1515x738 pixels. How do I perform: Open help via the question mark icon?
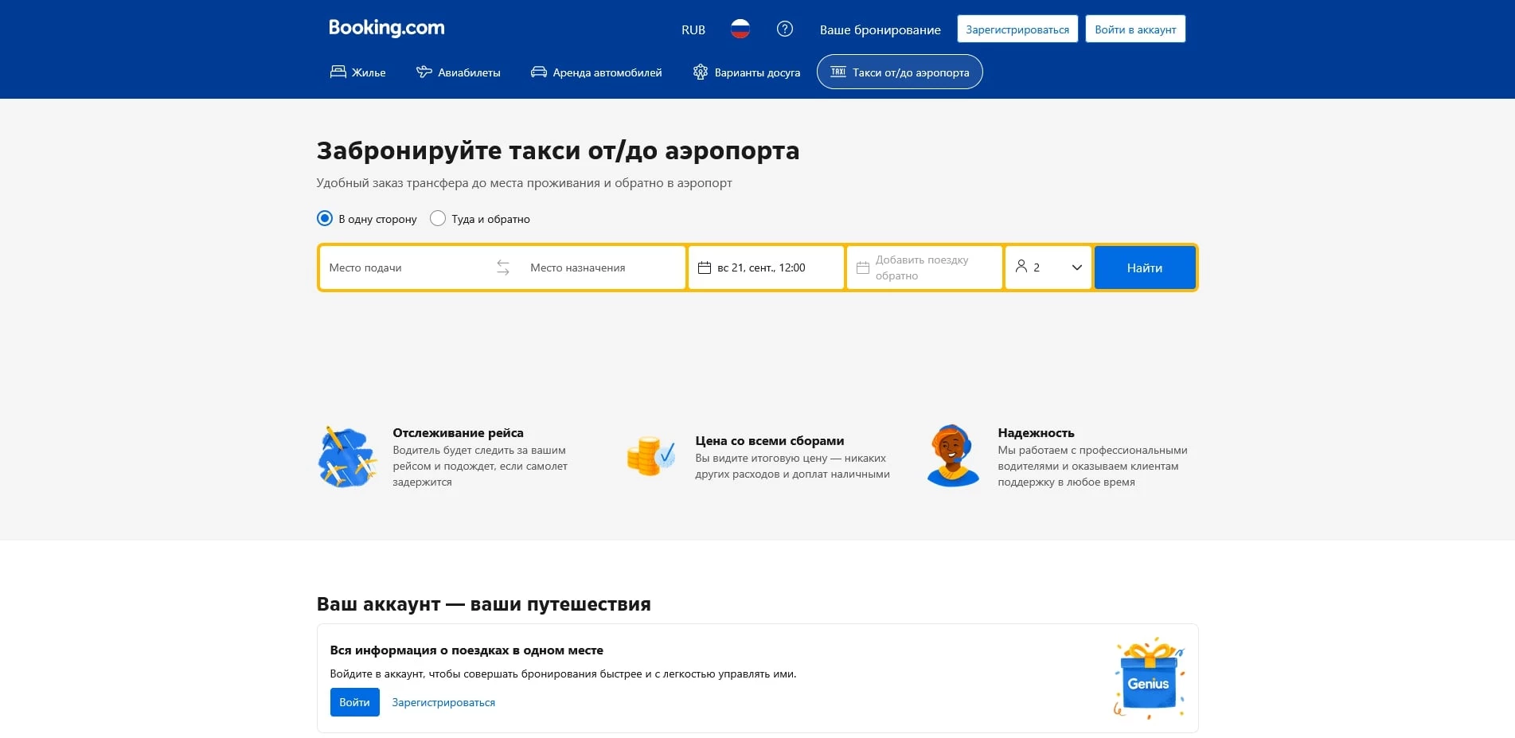(785, 29)
